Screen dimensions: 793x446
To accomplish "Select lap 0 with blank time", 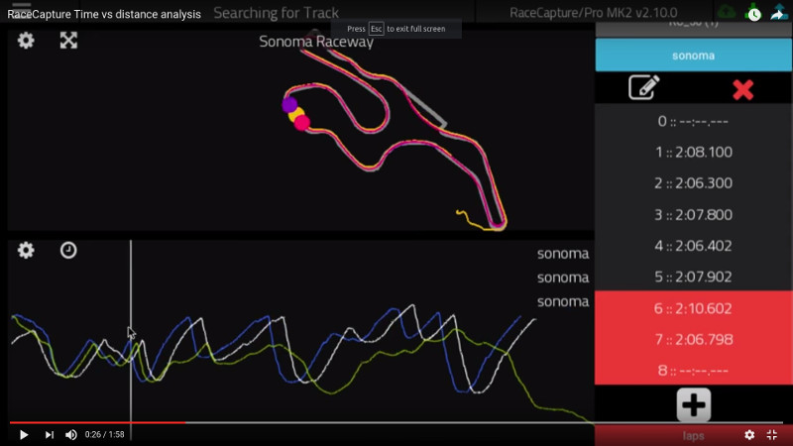I will click(x=693, y=121).
